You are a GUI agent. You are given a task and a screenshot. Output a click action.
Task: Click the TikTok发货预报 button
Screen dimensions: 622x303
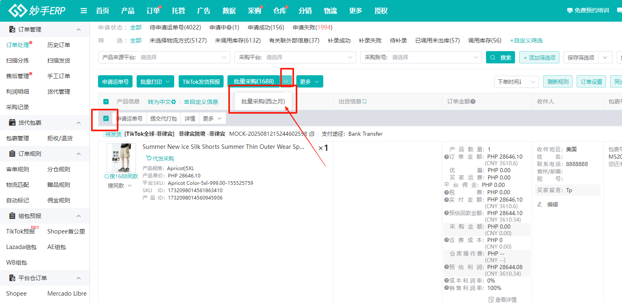201,81
